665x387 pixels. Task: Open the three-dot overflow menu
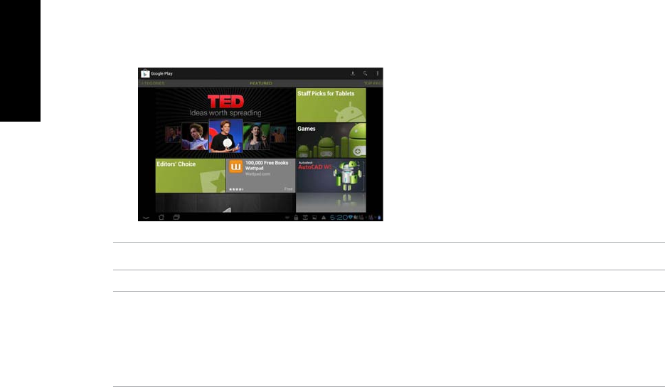(378, 73)
